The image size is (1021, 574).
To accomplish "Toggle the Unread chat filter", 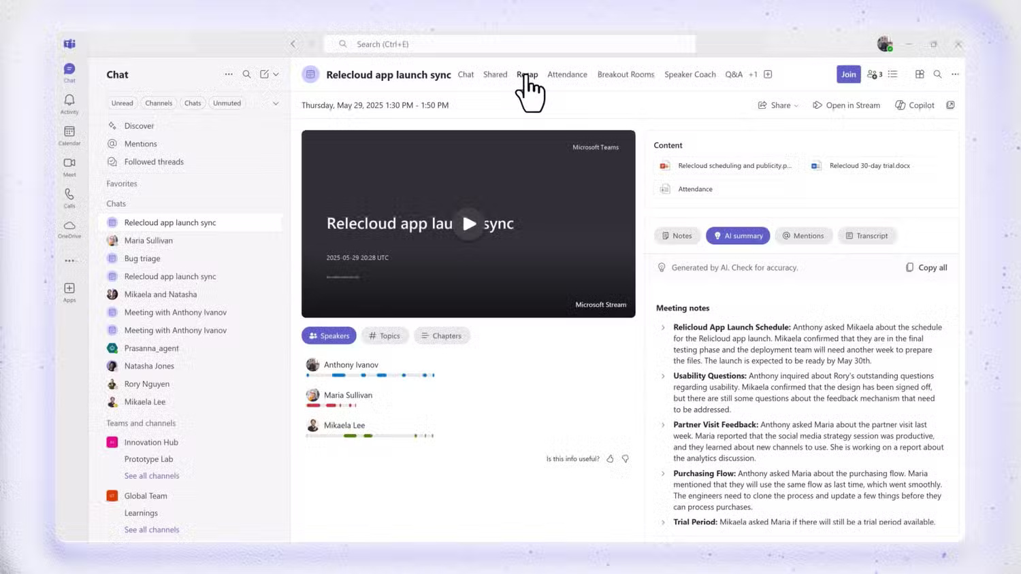I will pyautogui.click(x=123, y=103).
